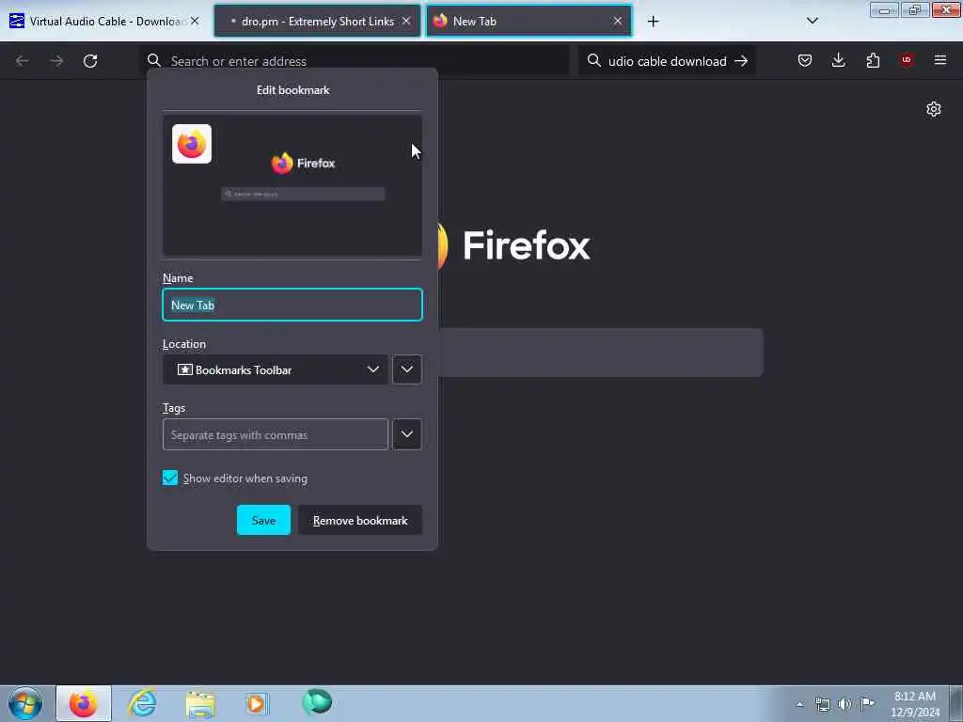This screenshot has width=963, height=722.
Task: Click the taskbar clock showing 8:12 AM
Action: 915,703
